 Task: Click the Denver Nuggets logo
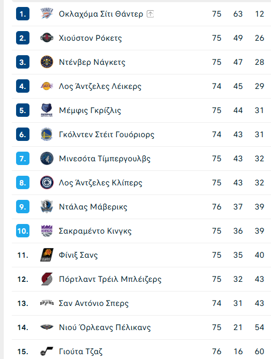47,62
